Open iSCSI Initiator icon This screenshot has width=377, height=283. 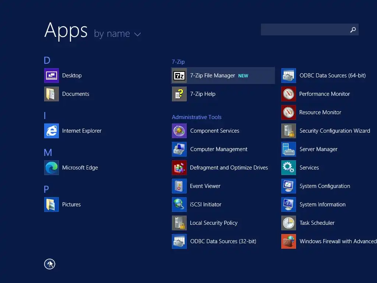[179, 205]
